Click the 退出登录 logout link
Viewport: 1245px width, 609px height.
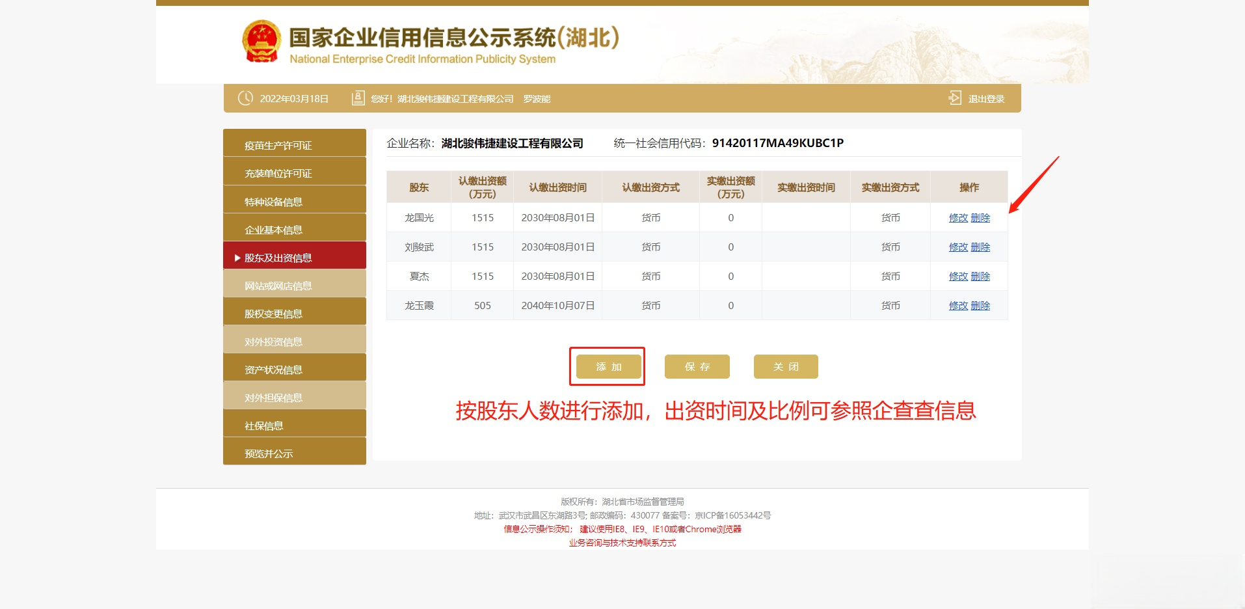click(986, 99)
